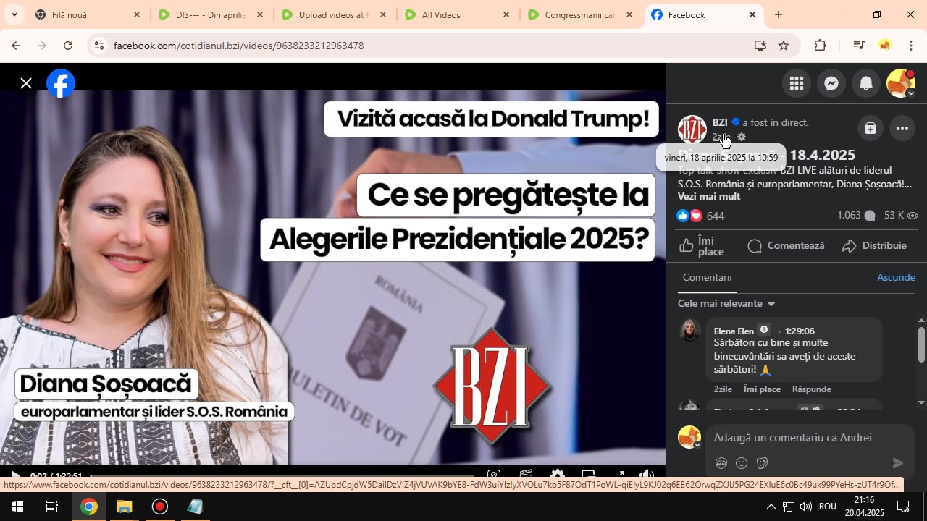Click the 'Comentează' button
Image resolution: width=927 pixels, height=521 pixels.
point(787,246)
